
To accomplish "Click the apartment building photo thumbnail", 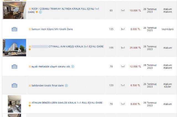I will [x=14, y=47].
